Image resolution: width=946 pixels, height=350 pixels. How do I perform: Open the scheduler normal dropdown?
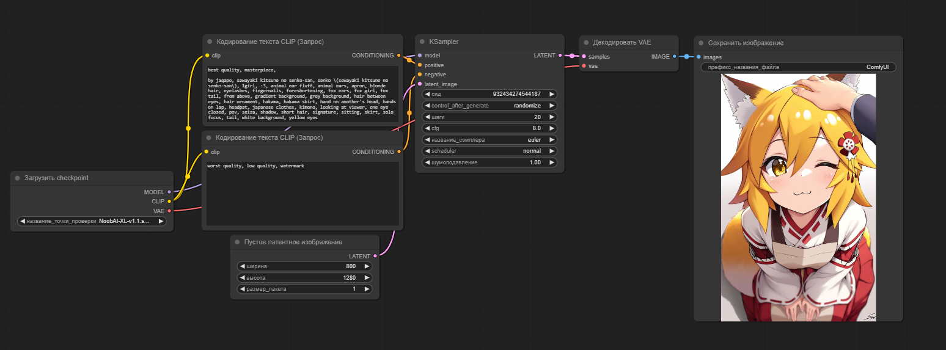click(490, 151)
